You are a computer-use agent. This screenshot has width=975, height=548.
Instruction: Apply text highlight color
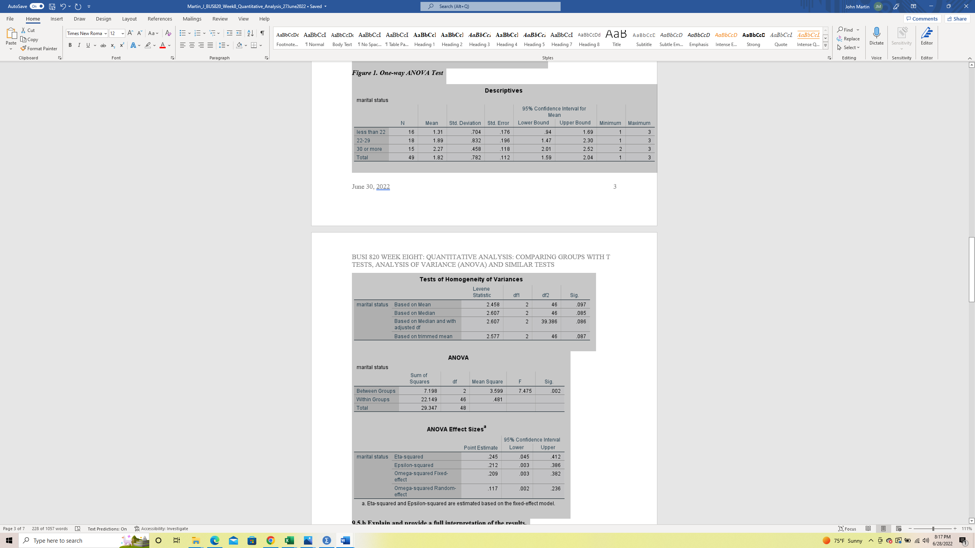pos(148,45)
